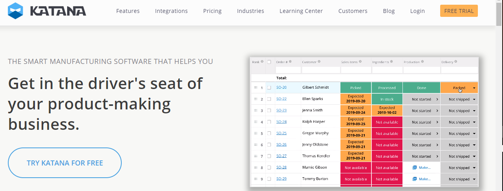Click the Production column info icon
Image resolution: width=503 pixels, height=191 pixels.
(x=423, y=62)
